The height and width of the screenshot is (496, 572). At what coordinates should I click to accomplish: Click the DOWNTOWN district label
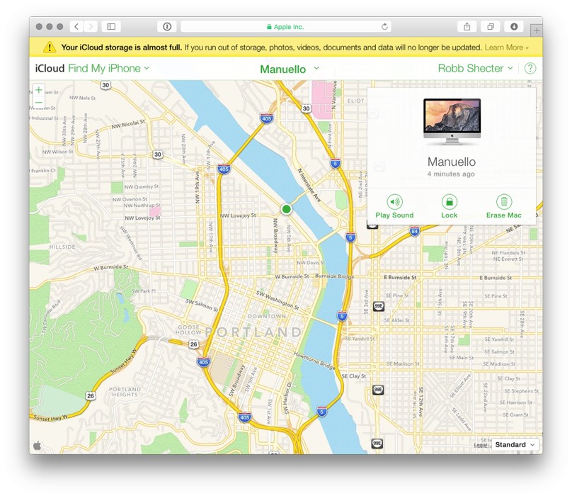click(267, 316)
